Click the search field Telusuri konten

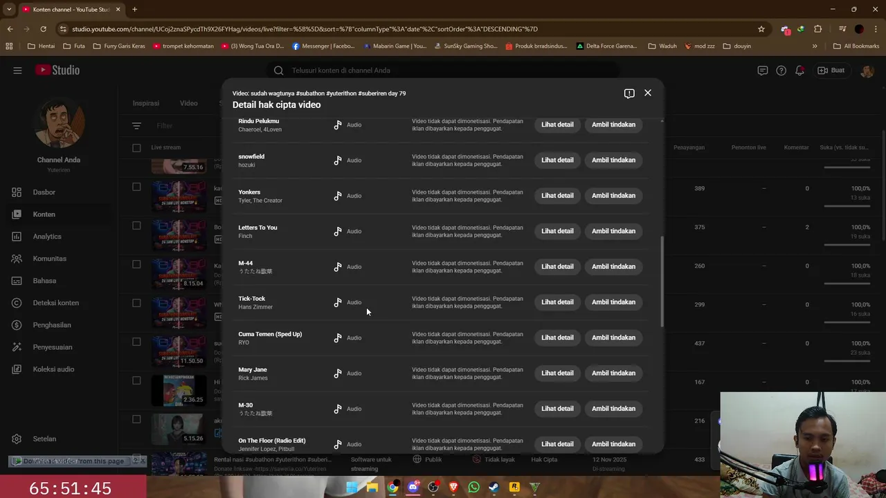coord(443,71)
